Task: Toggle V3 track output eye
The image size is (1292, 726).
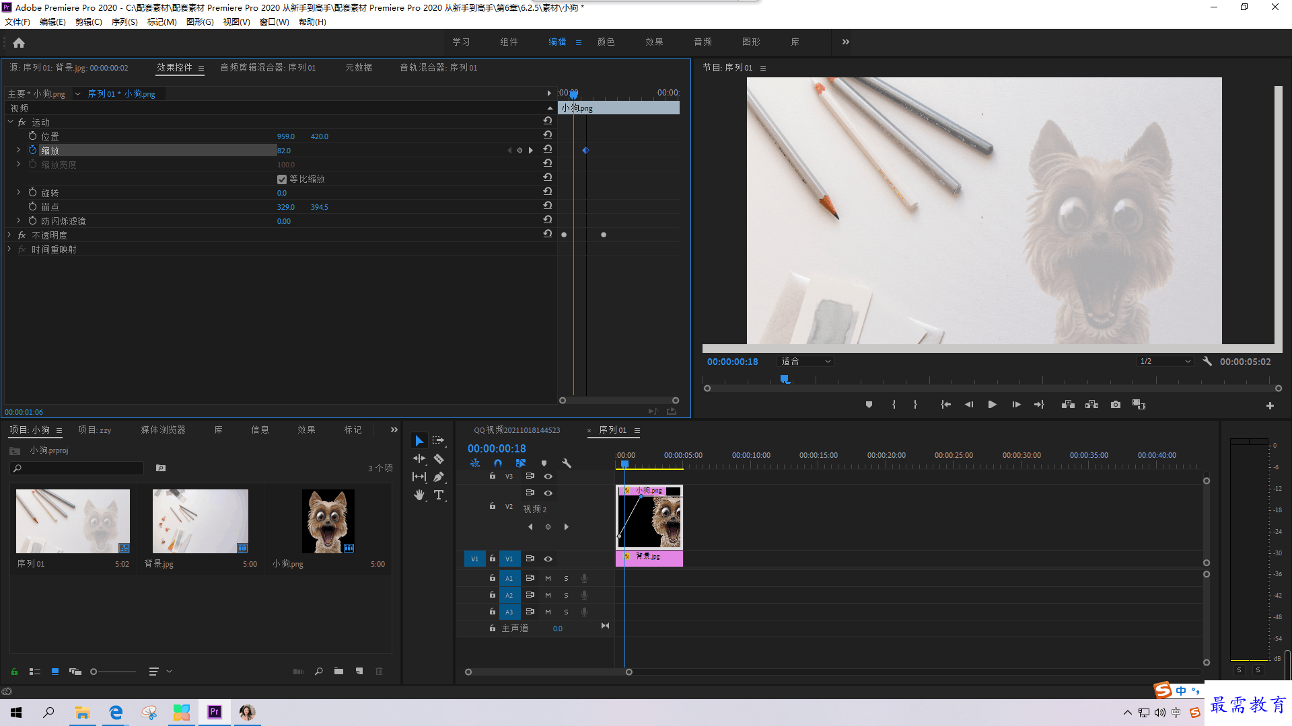Action: coord(548,476)
